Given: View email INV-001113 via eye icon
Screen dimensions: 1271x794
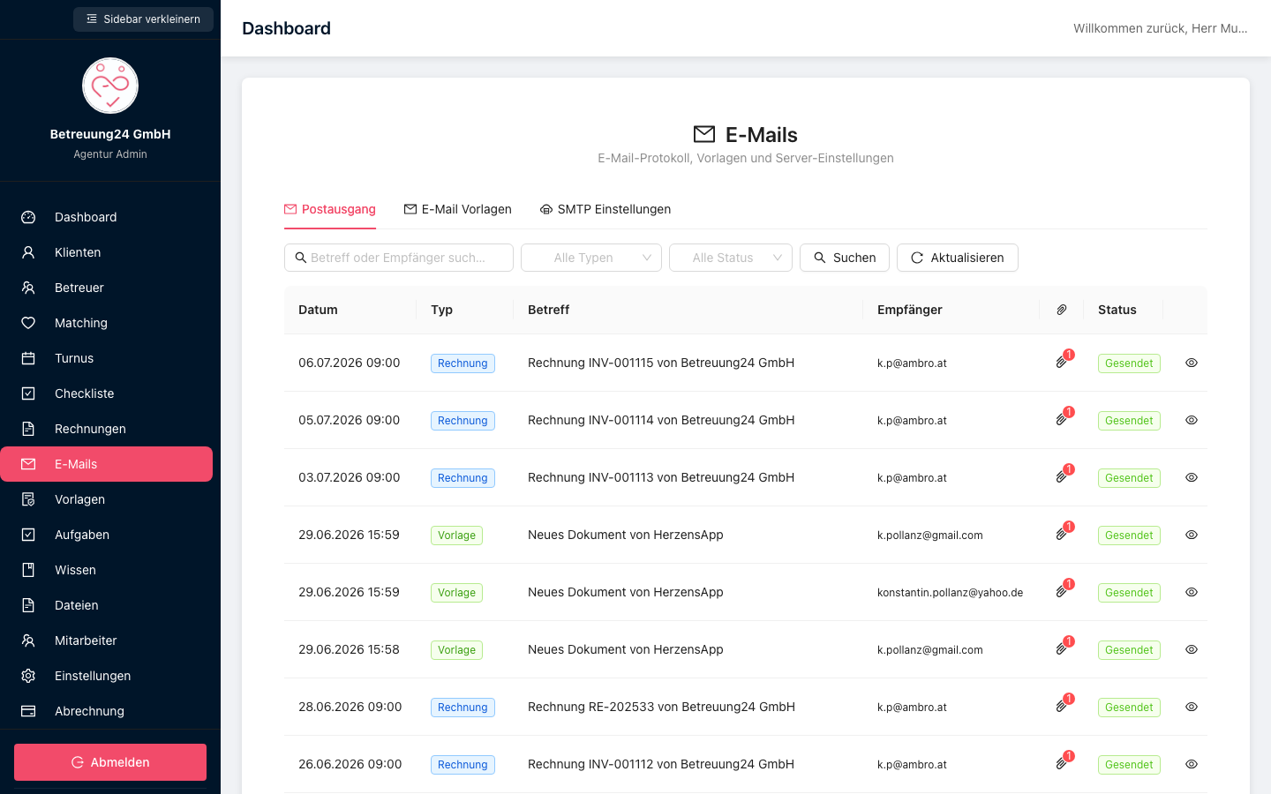Looking at the screenshot, I should [x=1192, y=477].
